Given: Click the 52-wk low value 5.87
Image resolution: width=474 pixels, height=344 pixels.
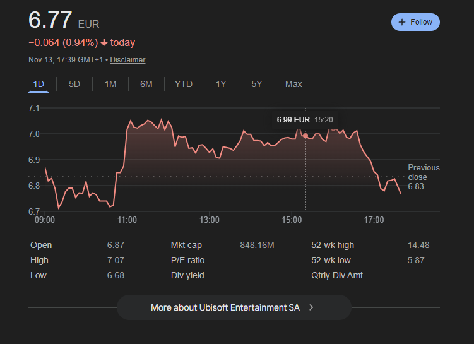Looking at the screenshot, I should [x=416, y=260].
